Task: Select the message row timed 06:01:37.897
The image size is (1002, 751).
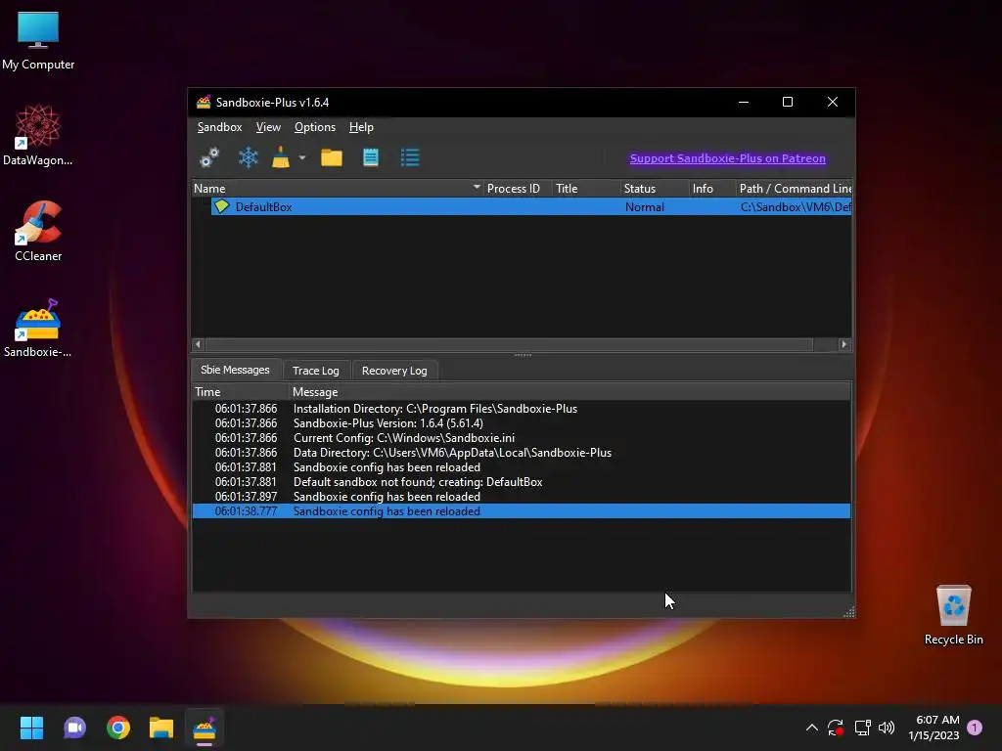Action: pos(522,497)
